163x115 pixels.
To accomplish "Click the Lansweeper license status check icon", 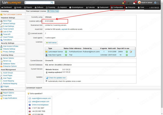I will coord(66,52).
